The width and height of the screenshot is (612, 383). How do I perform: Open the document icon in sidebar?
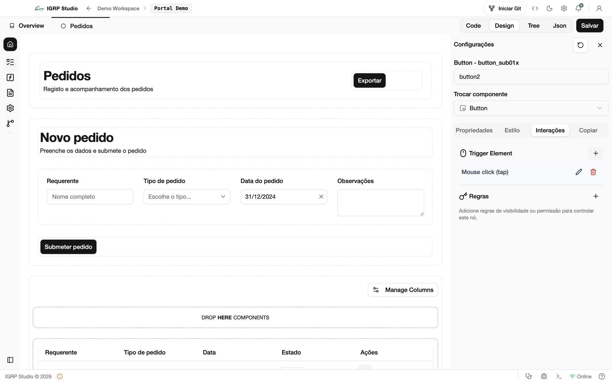point(10,93)
